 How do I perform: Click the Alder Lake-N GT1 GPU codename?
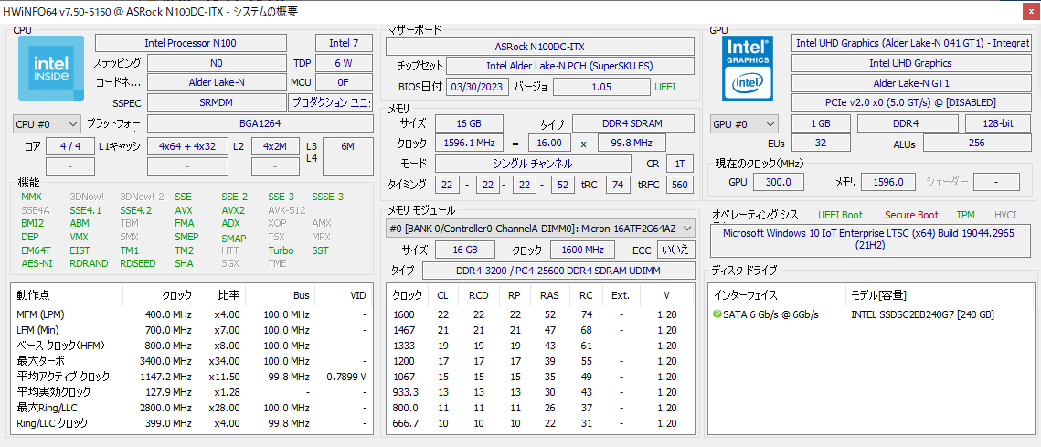[x=911, y=83]
